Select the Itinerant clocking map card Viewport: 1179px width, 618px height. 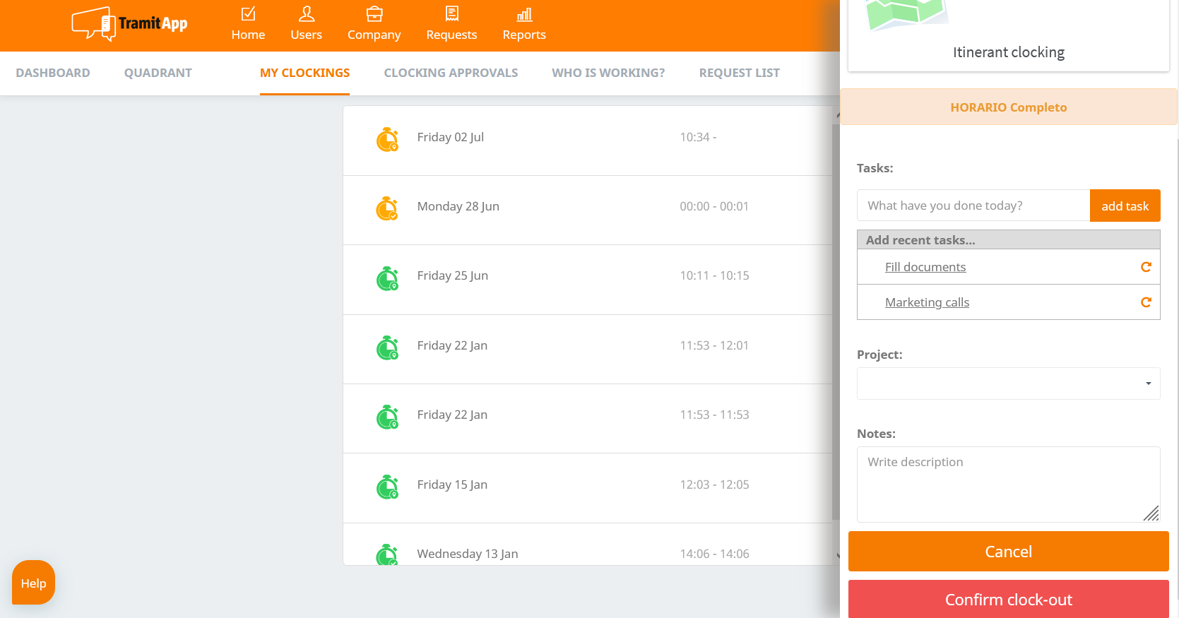[1009, 34]
